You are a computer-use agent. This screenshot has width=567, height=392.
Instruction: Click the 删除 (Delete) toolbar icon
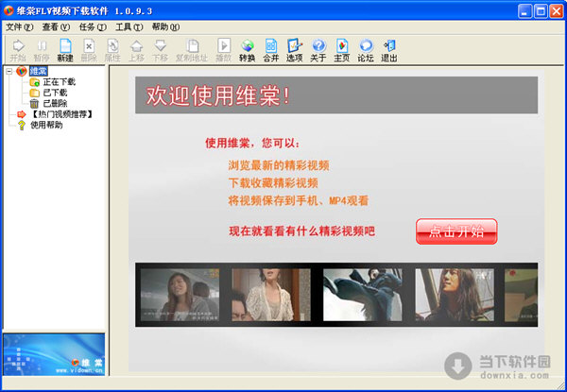89,50
